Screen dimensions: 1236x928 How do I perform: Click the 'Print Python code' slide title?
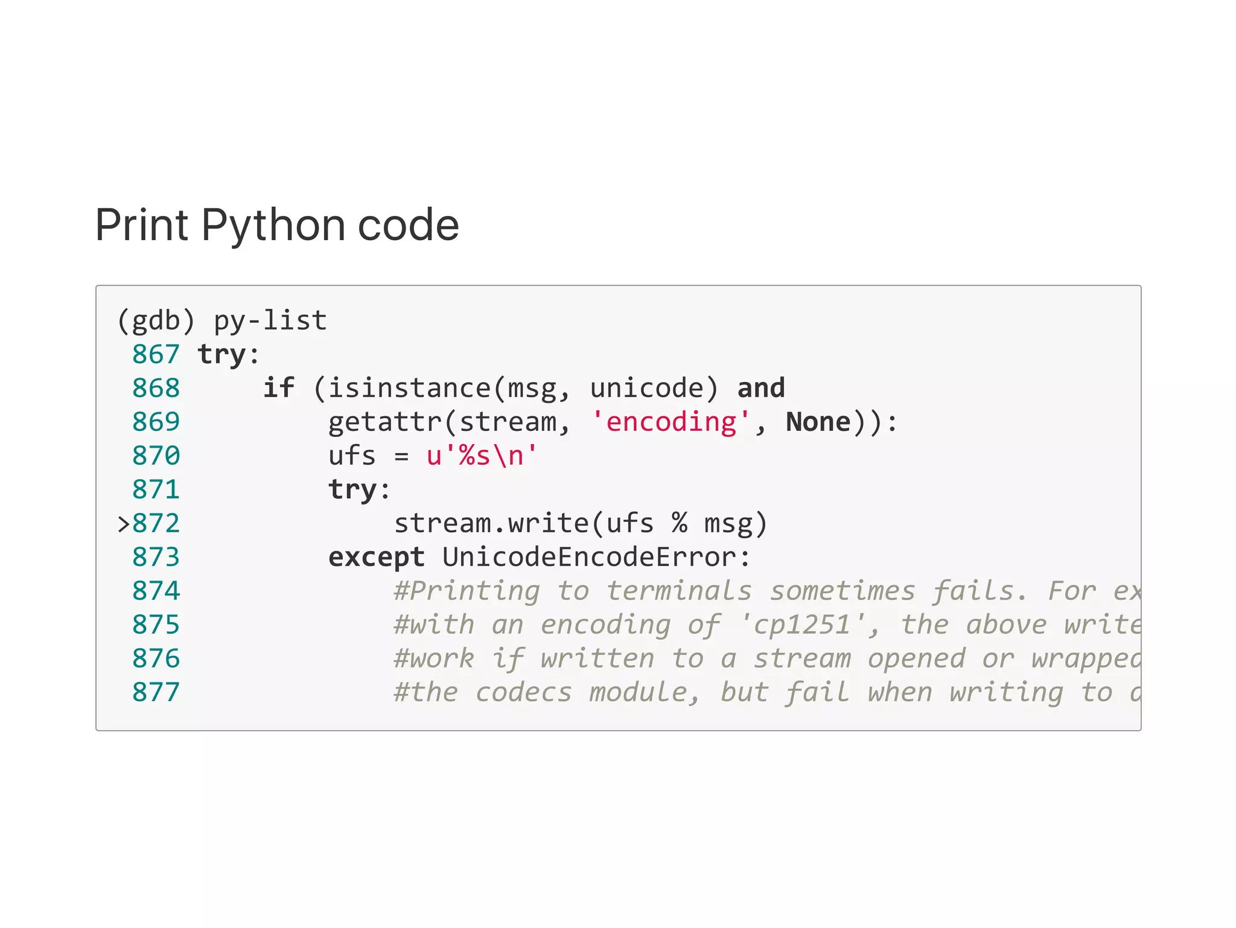(277, 226)
